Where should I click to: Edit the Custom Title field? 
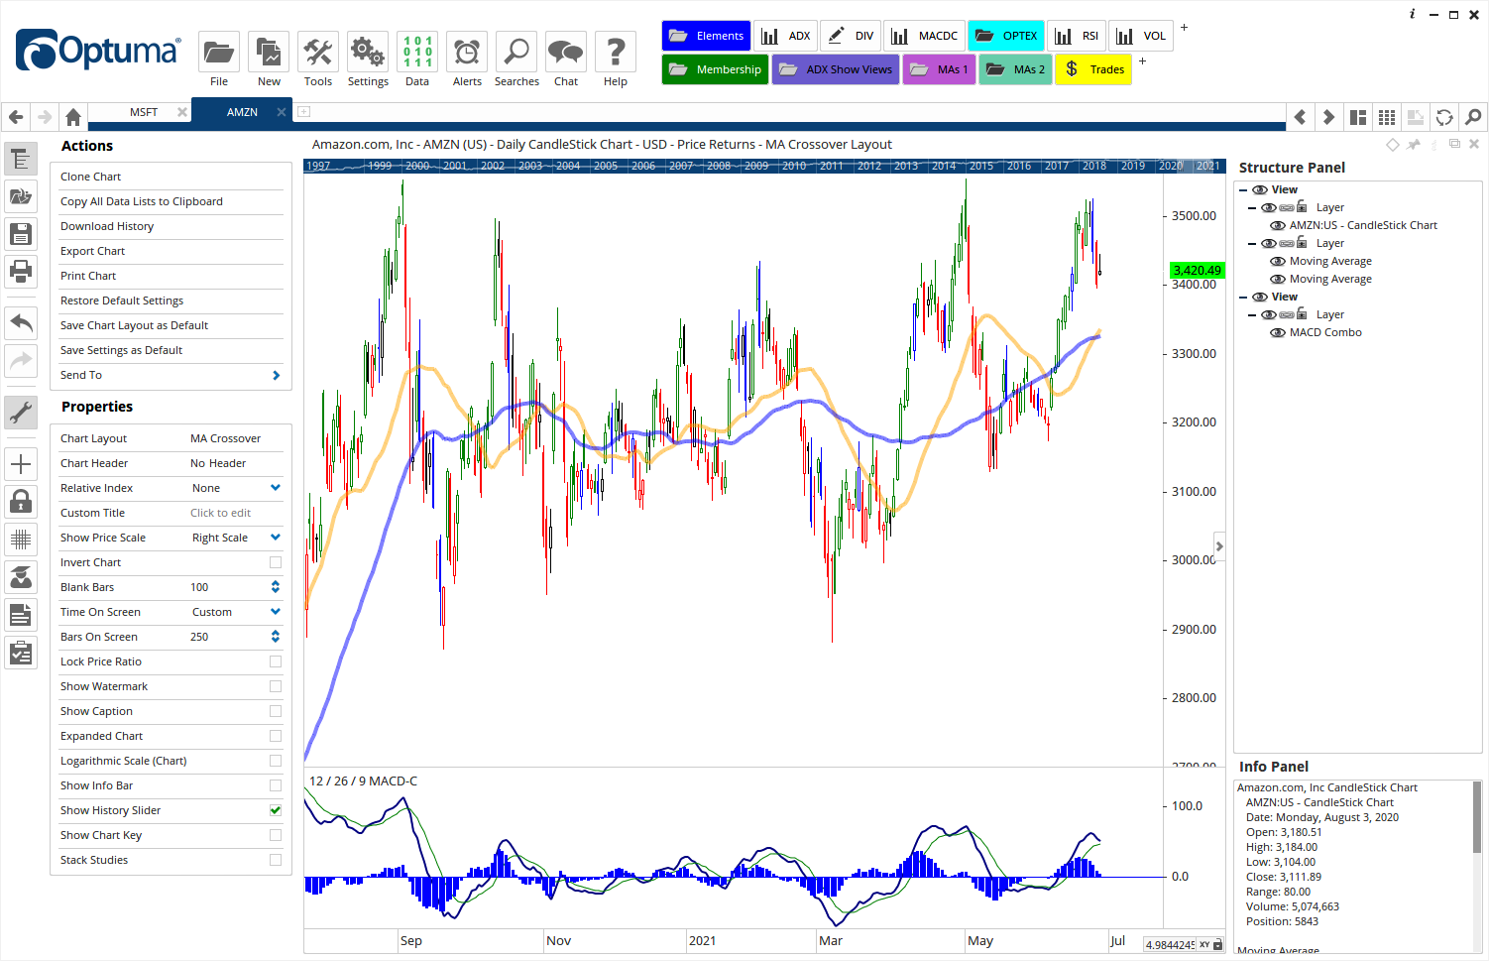tap(235, 513)
